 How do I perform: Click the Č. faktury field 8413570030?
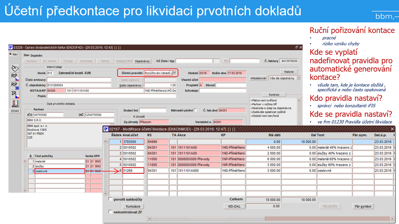(x=289, y=61)
